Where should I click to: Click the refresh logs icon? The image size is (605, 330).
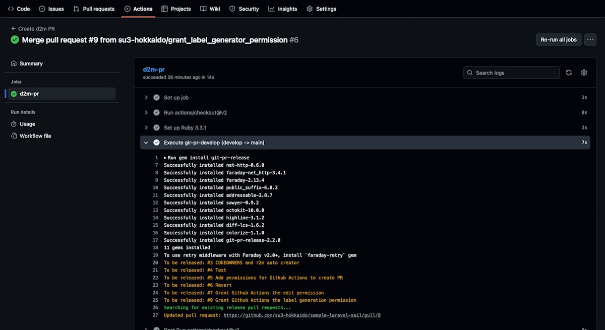(x=569, y=73)
